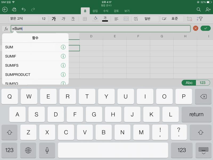Switch keyboard to 123 numeric mode

(x=203, y=83)
